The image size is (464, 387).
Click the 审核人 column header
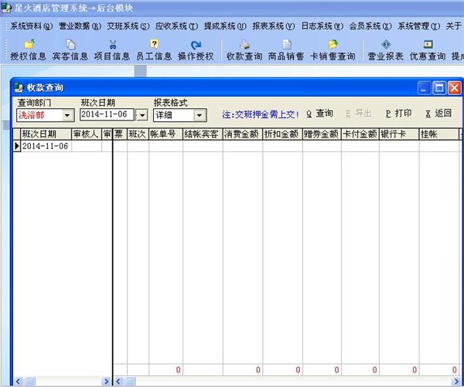pos(87,134)
